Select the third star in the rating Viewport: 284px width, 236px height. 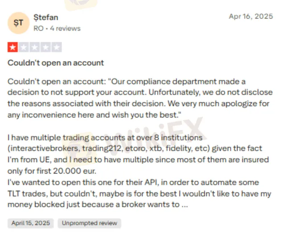pyautogui.click(x=35, y=47)
